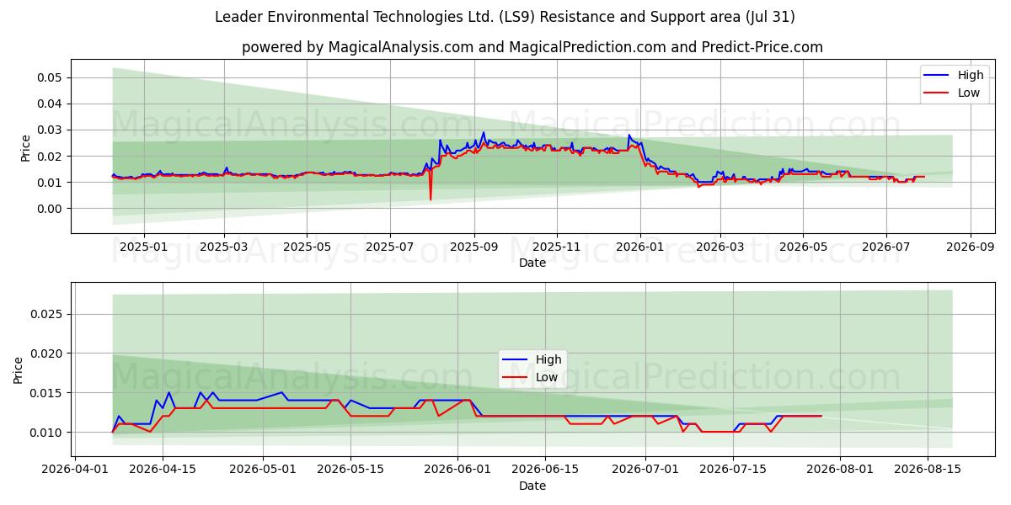The height and width of the screenshot is (505, 1011).
Task: Click the 2025-09 tick label on the top chart
Action: click(x=473, y=247)
